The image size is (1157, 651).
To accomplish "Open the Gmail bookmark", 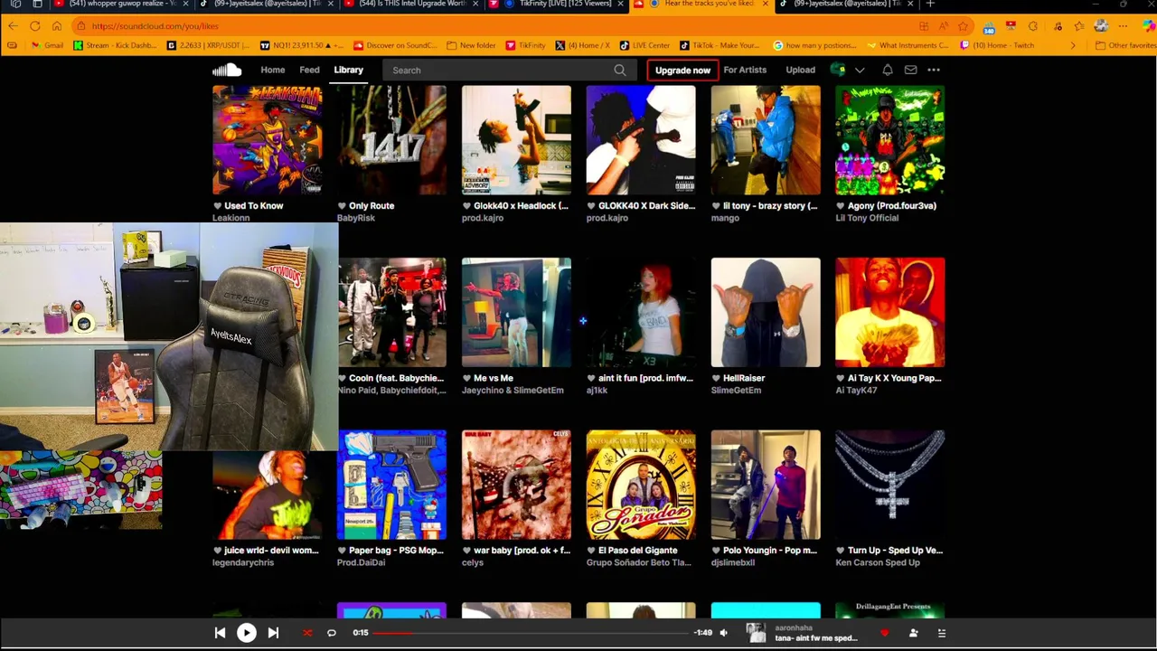I will pyautogui.click(x=46, y=45).
